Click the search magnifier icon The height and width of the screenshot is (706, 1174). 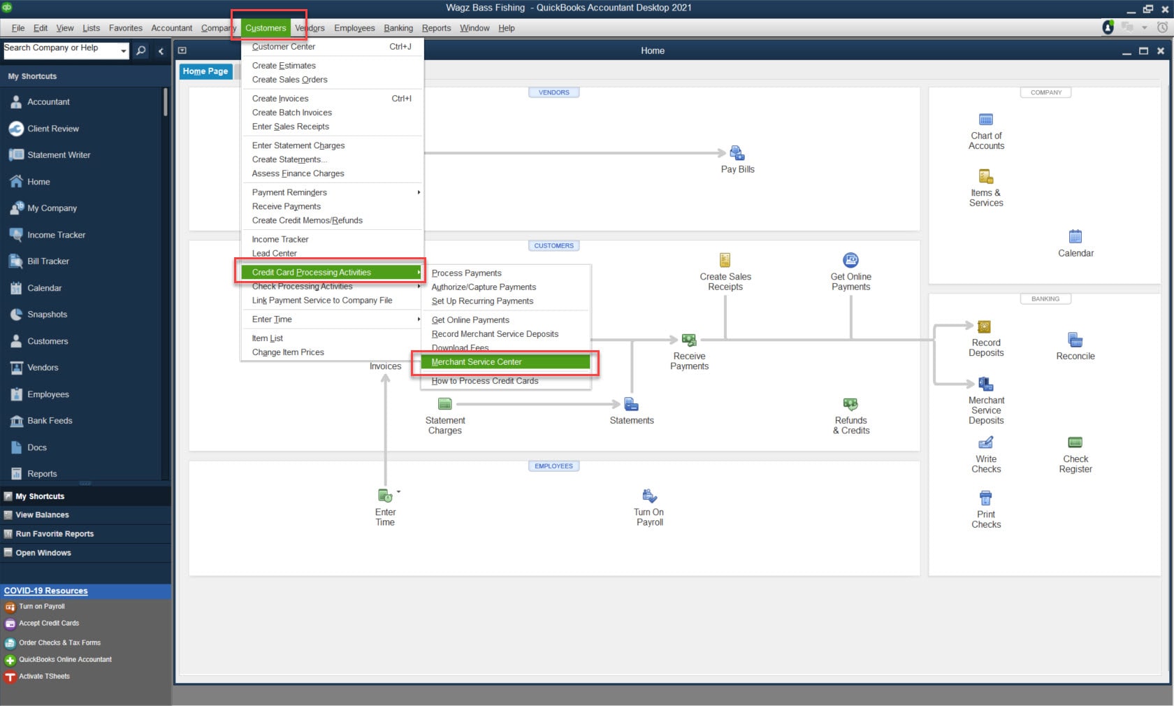(x=140, y=50)
